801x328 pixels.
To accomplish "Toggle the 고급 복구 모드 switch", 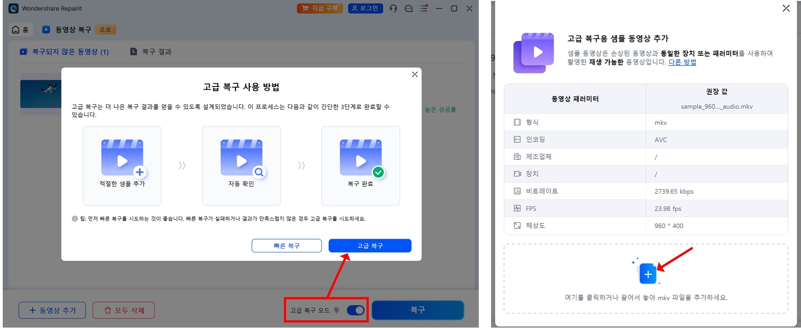I will click(x=356, y=310).
